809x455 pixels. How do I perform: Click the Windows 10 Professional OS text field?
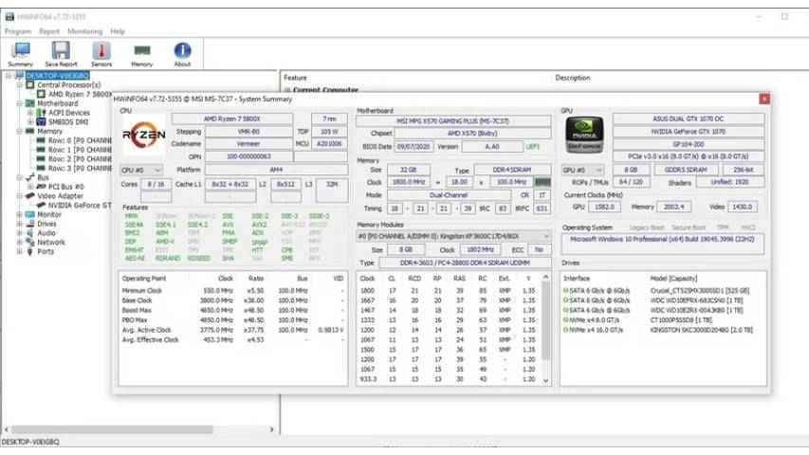click(663, 243)
